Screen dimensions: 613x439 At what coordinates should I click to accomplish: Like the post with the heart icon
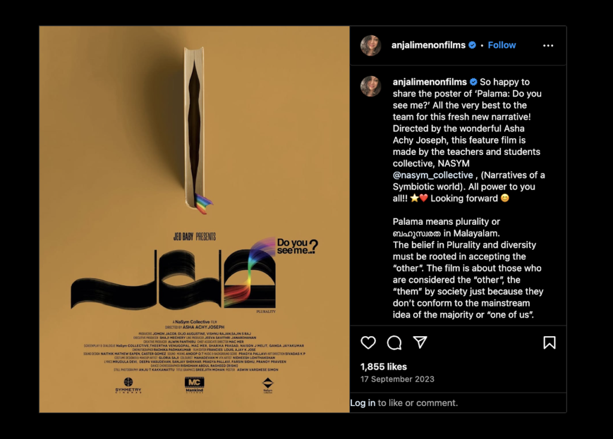coord(368,343)
